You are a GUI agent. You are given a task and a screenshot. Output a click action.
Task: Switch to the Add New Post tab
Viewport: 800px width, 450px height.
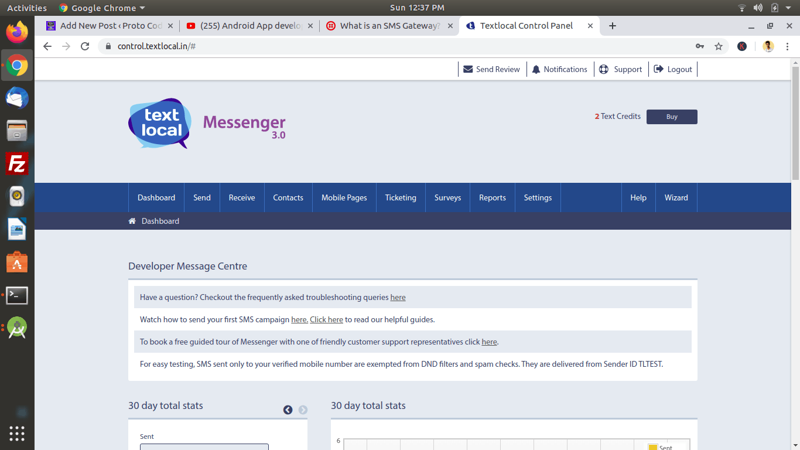pyautogui.click(x=111, y=26)
